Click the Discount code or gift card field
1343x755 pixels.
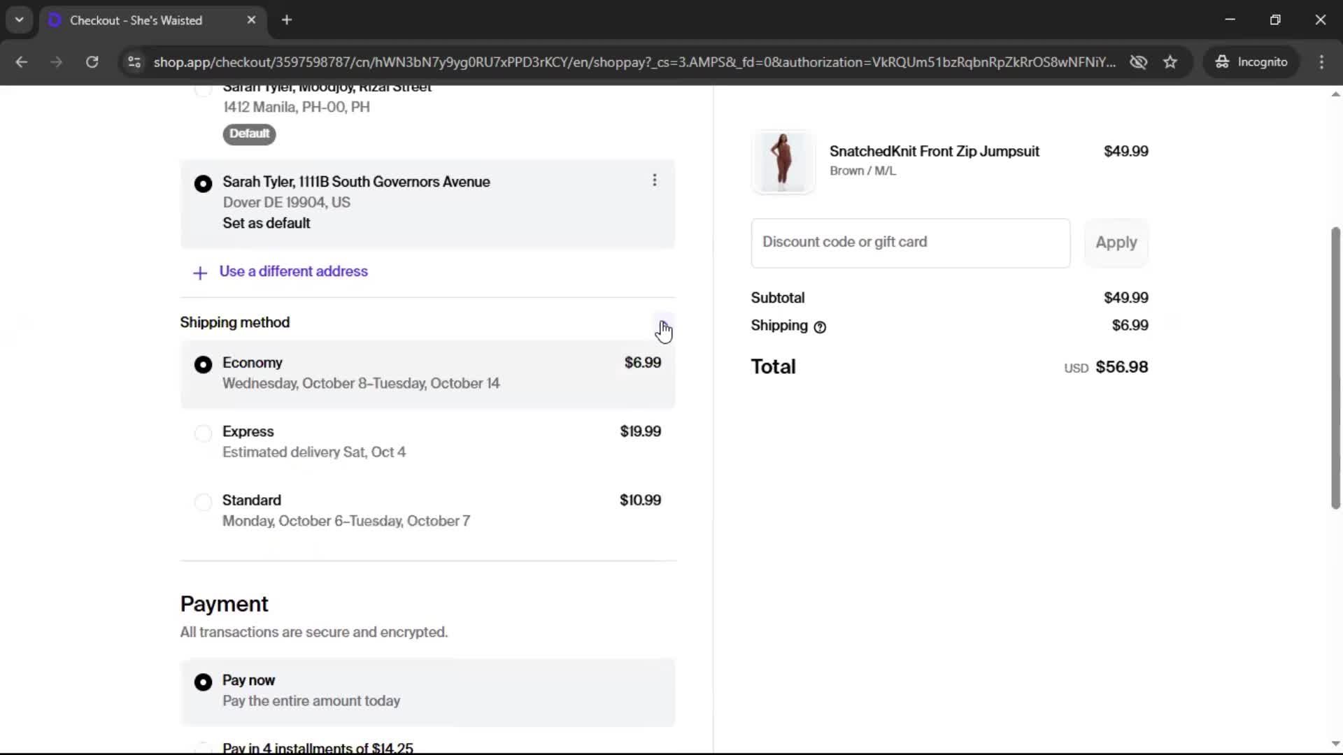tap(910, 243)
